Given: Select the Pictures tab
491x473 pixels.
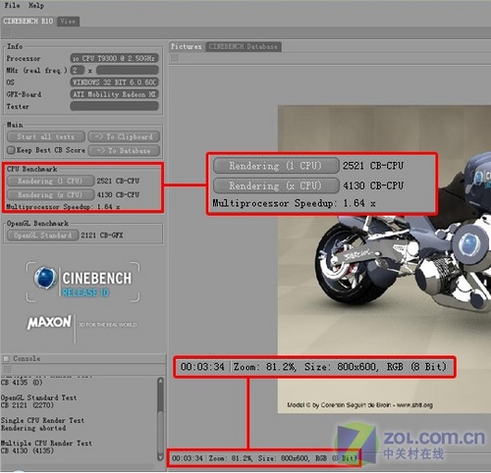Looking at the screenshot, I should pos(187,47).
